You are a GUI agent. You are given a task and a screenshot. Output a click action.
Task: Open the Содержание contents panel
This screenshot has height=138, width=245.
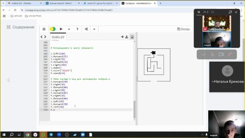20,27
